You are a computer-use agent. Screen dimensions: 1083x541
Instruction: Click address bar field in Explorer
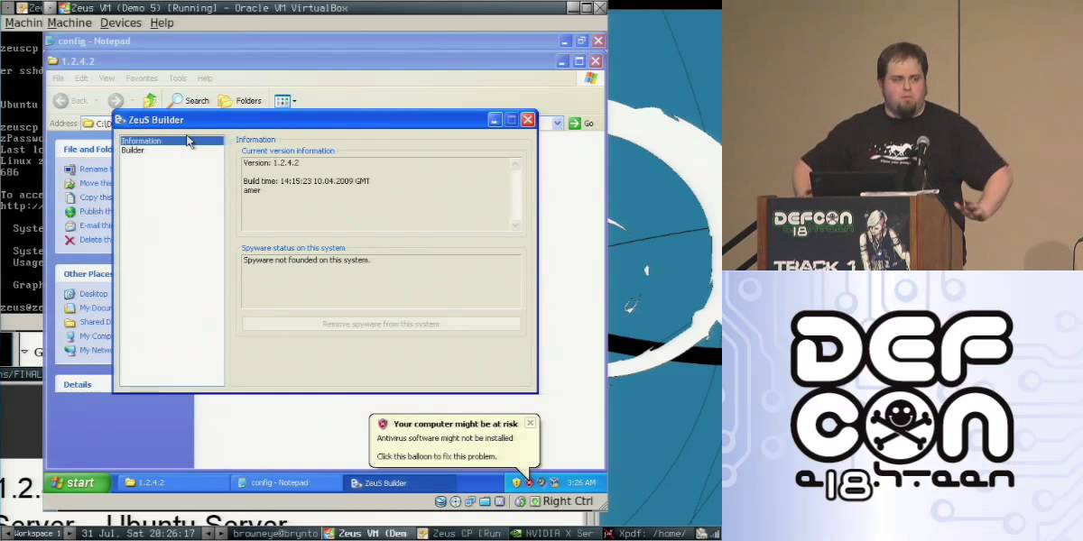(316, 124)
